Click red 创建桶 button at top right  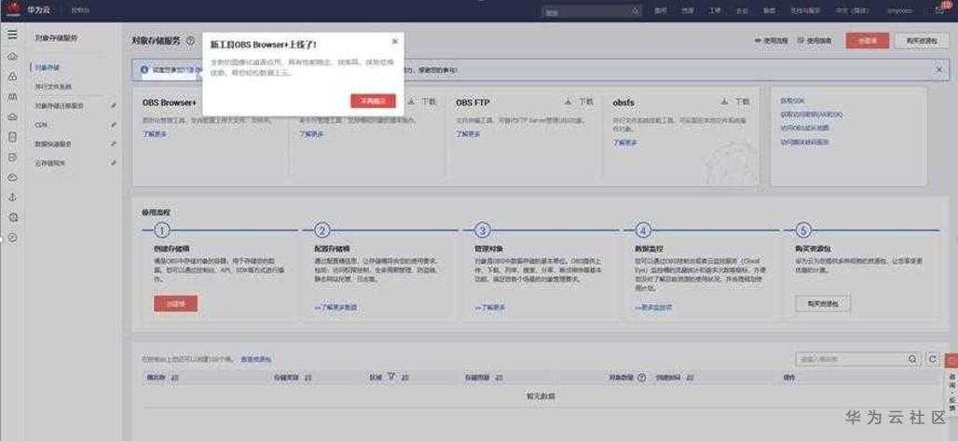click(867, 40)
